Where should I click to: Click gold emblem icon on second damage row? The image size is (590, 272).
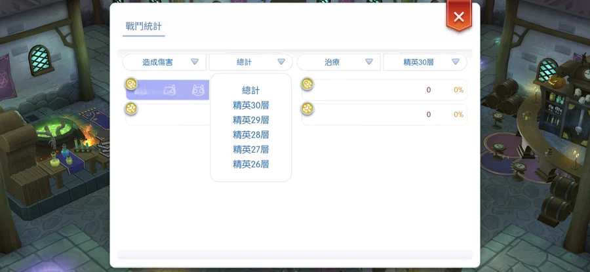(x=131, y=109)
